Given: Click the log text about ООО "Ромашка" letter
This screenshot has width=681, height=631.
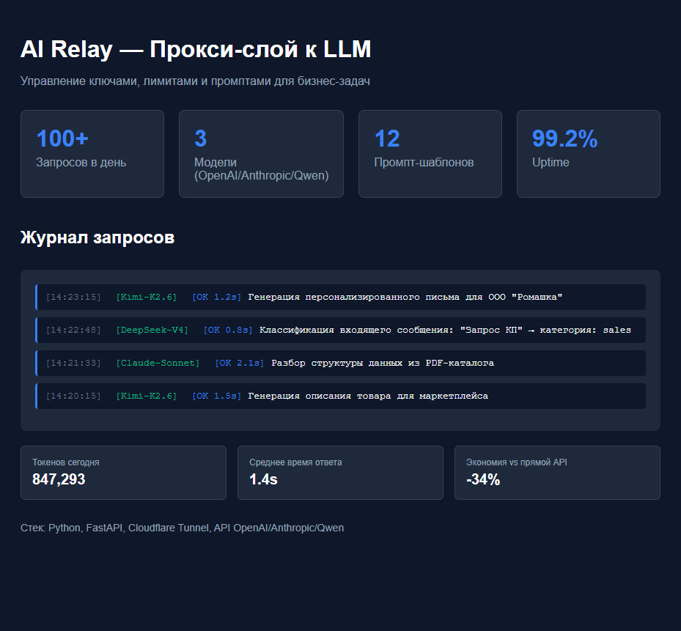Looking at the screenshot, I should (x=405, y=297).
